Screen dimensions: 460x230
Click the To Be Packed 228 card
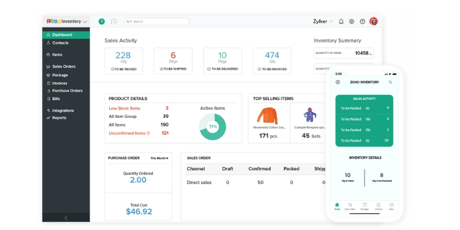[123, 60]
